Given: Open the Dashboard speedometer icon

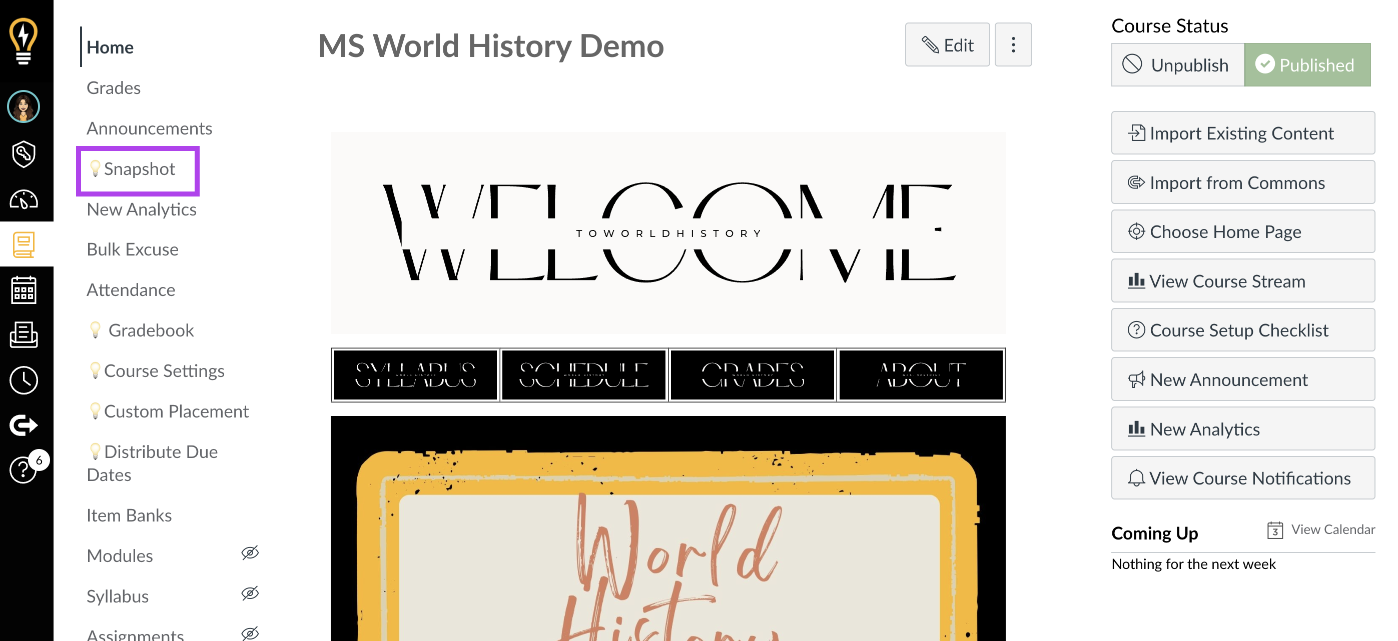Looking at the screenshot, I should point(24,199).
